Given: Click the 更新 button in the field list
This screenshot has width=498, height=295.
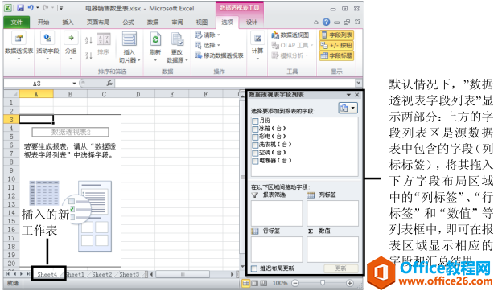Looking at the screenshot, I should (x=341, y=268).
